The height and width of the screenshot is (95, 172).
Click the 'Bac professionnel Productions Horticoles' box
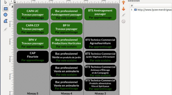pyautogui.click(x=67, y=43)
